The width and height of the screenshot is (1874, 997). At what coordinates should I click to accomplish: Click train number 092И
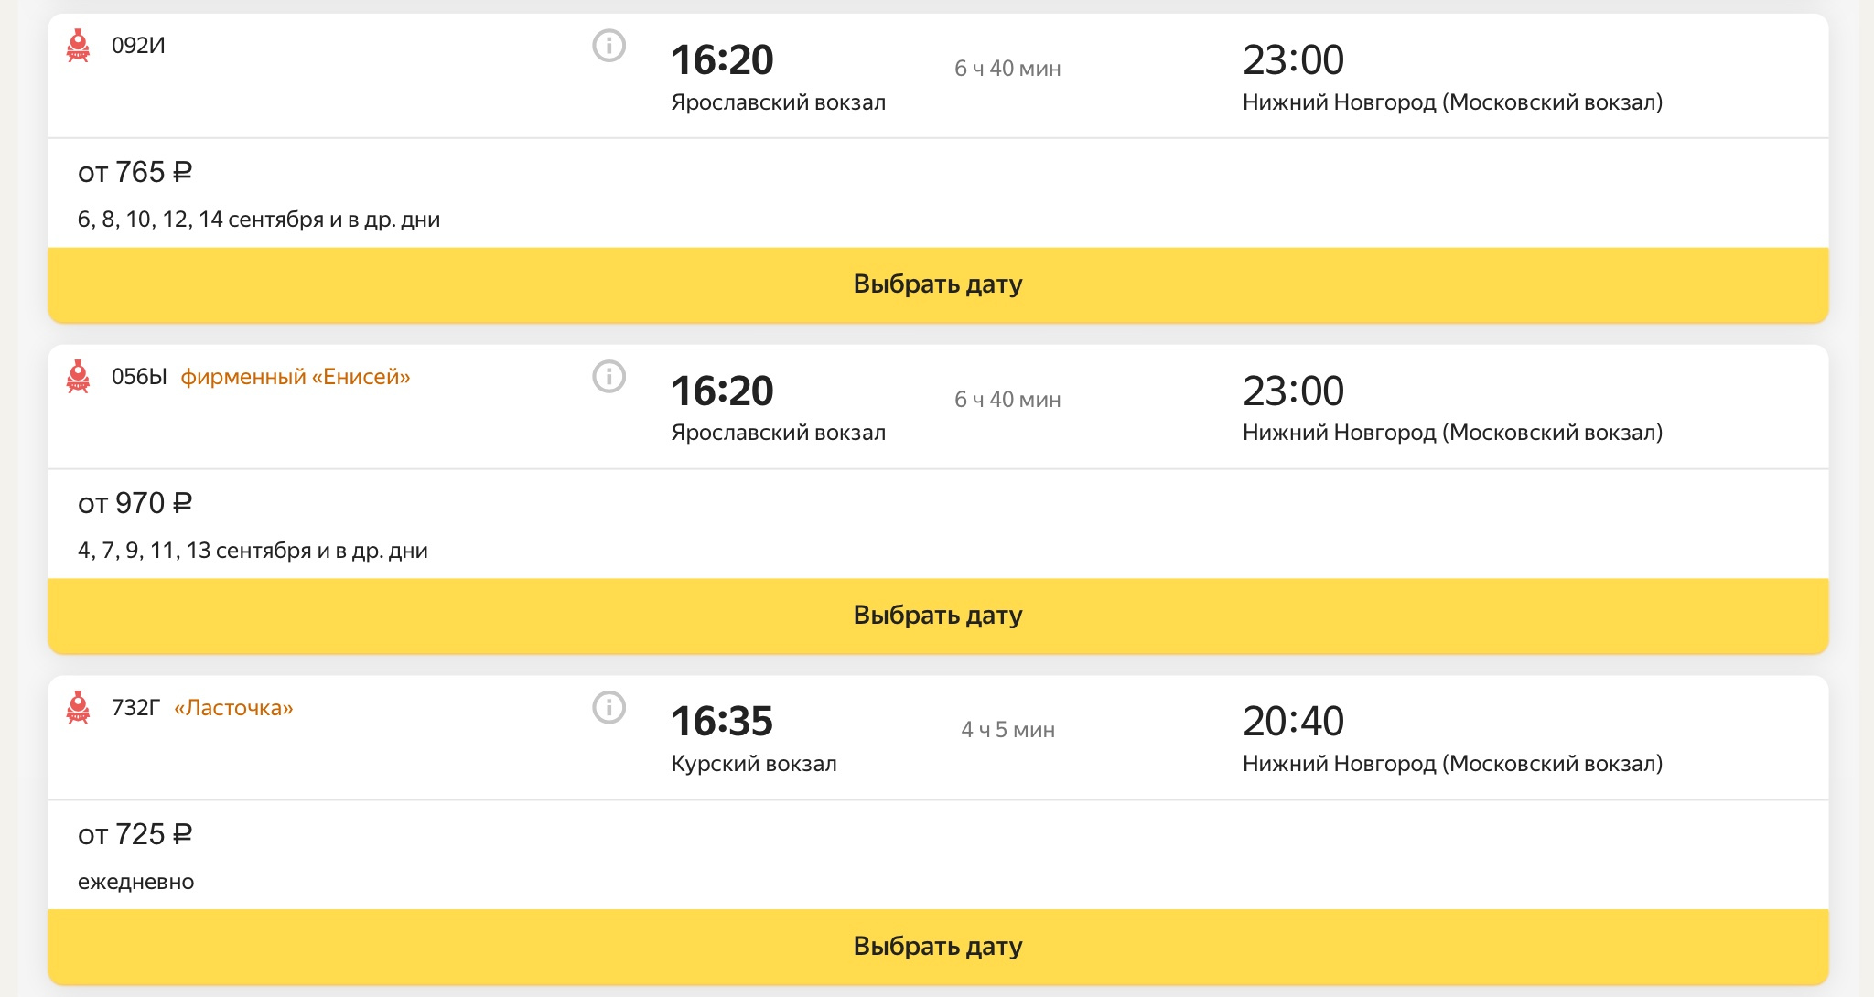point(138,46)
